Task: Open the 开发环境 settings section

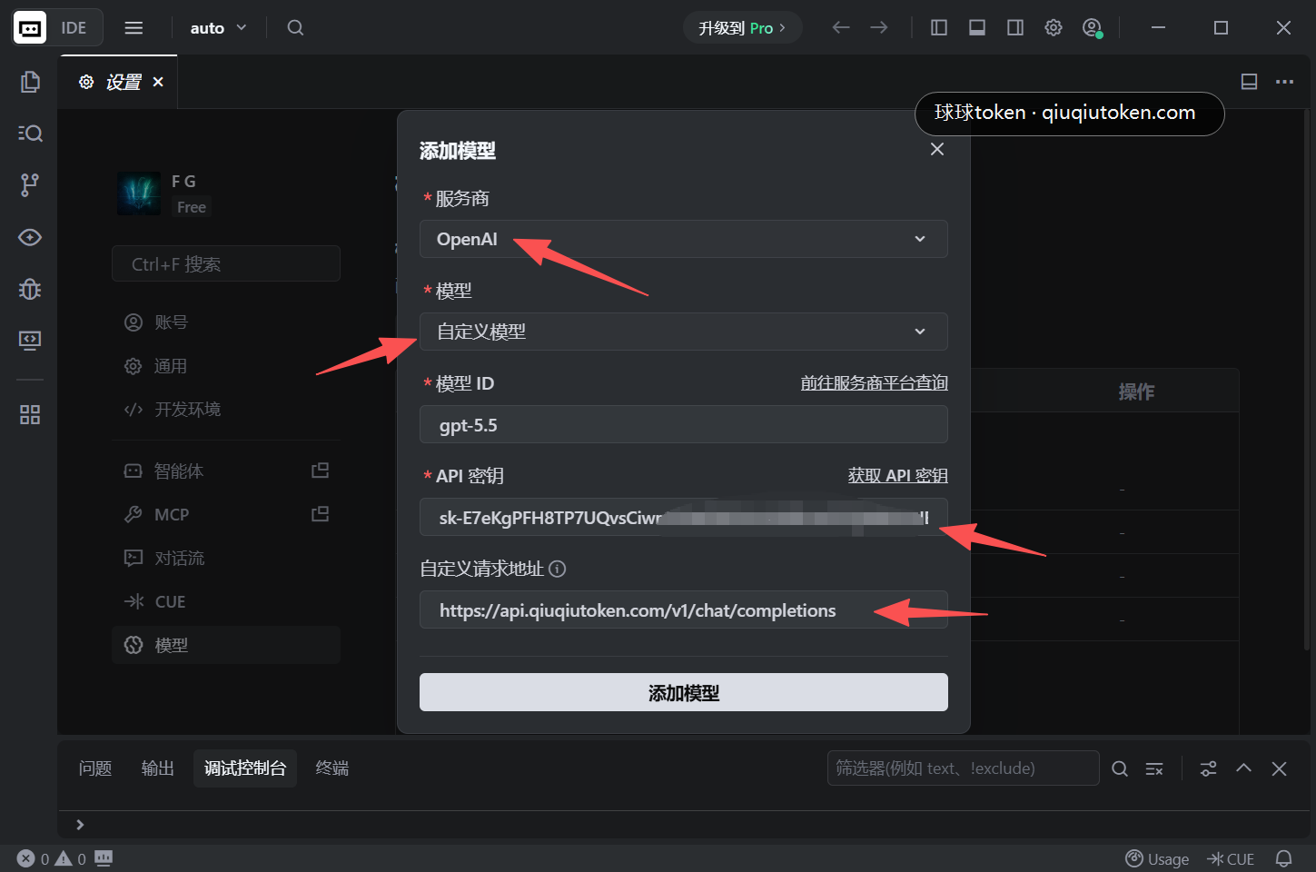Action: click(226, 410)
